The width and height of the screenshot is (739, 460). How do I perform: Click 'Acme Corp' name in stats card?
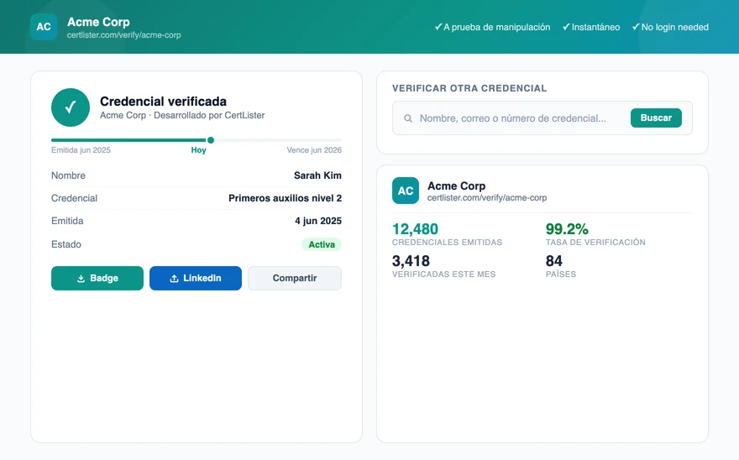(x=456, y=186)
